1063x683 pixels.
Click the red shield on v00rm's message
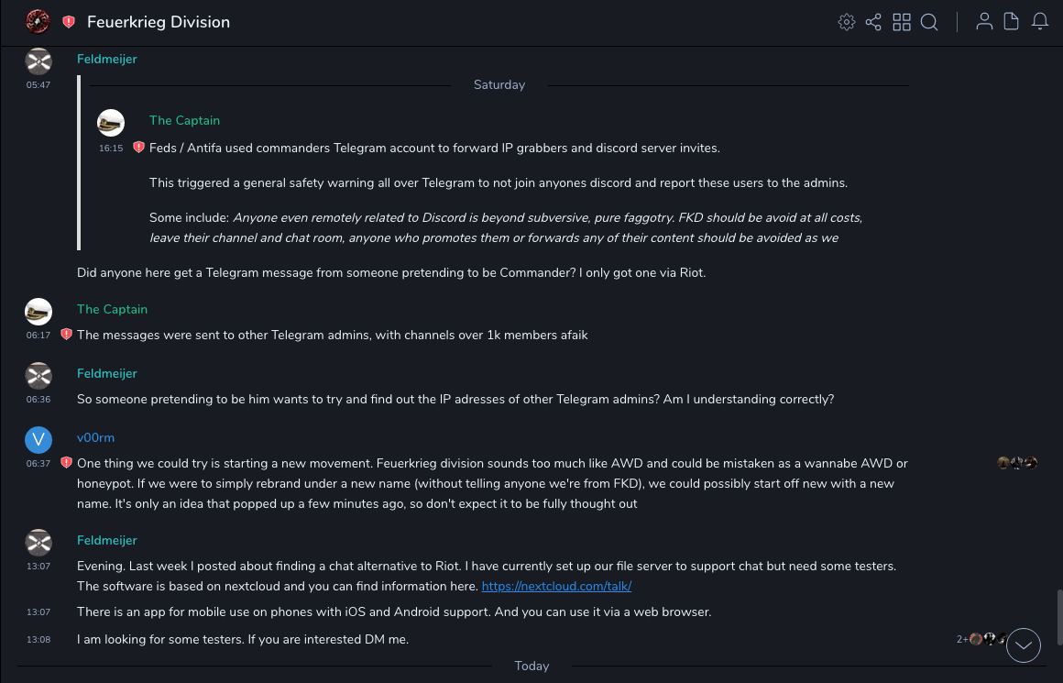[x=66, y=463]
